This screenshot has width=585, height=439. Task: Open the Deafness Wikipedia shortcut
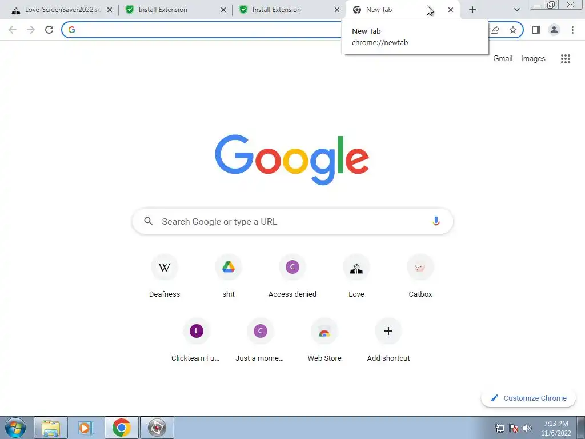pos(165,276)
